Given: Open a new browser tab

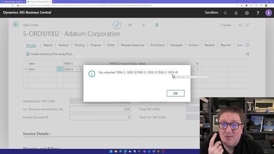Looking at the screenshot, I should point(54,2).
